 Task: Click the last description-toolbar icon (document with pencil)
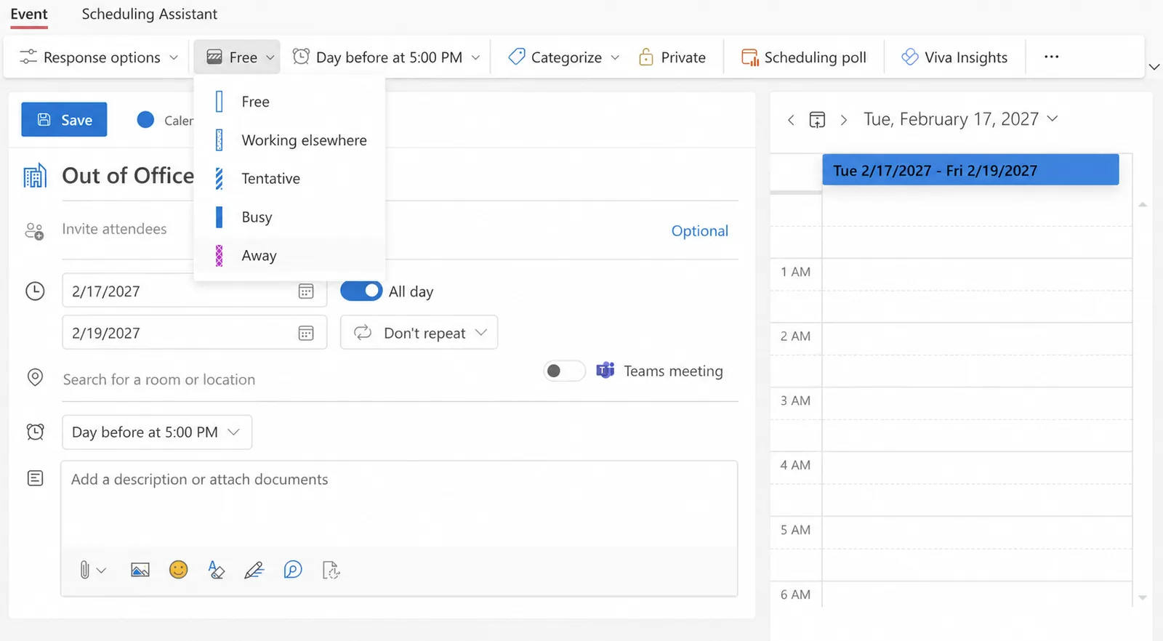(331, 571)
